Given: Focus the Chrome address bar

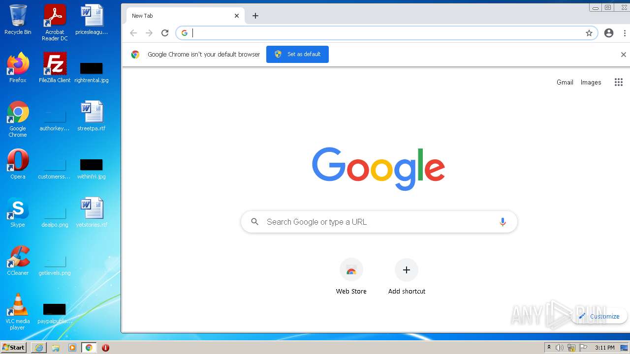Looking at the screenshot, I should [x=386, y=33].
